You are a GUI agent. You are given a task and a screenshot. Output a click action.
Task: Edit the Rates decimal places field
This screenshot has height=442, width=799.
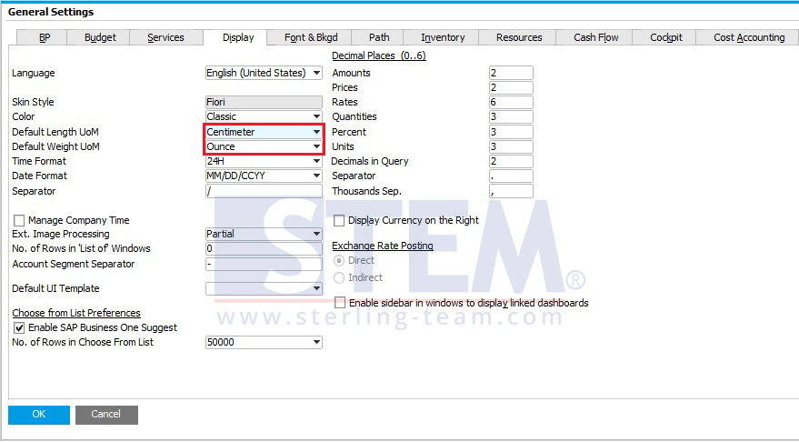pyautogui.click(x=511, y=102)
